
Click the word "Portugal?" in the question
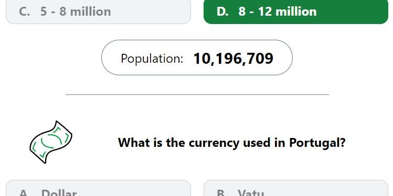click(317, 143)
